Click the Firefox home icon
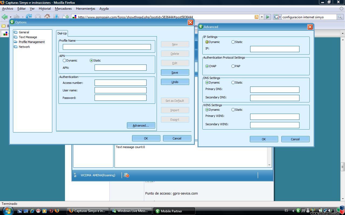Viewport: 345px width, 215px height. 47,17
